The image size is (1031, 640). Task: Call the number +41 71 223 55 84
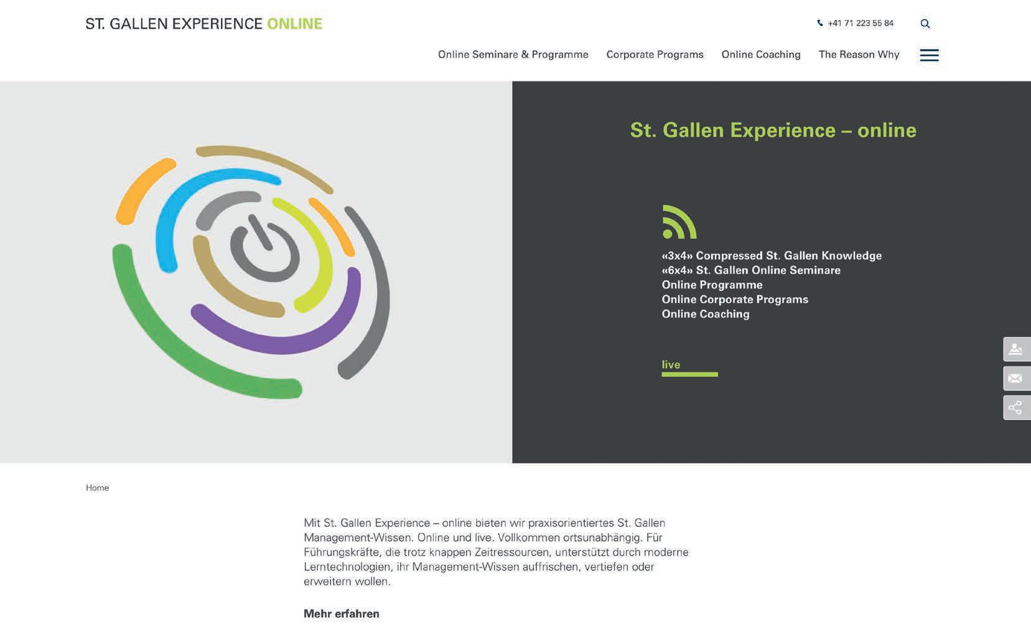pyautogui.click(x=861, y=24)
